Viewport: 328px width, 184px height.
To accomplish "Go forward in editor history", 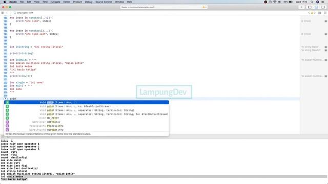I will (11, 13).
